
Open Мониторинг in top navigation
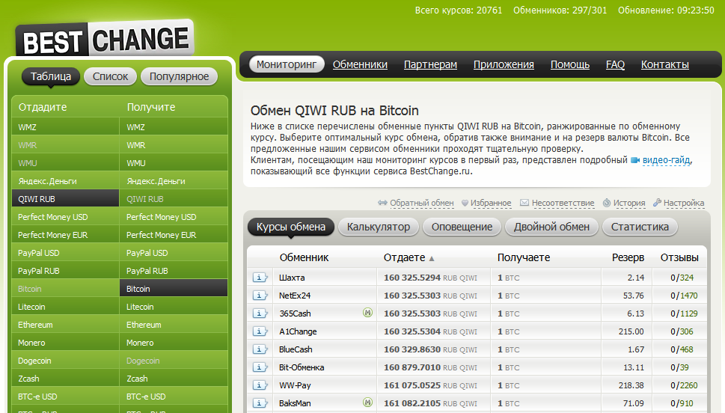[x=287, y=64]
